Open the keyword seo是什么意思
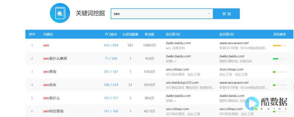294x117 pixels. [55, 58]
